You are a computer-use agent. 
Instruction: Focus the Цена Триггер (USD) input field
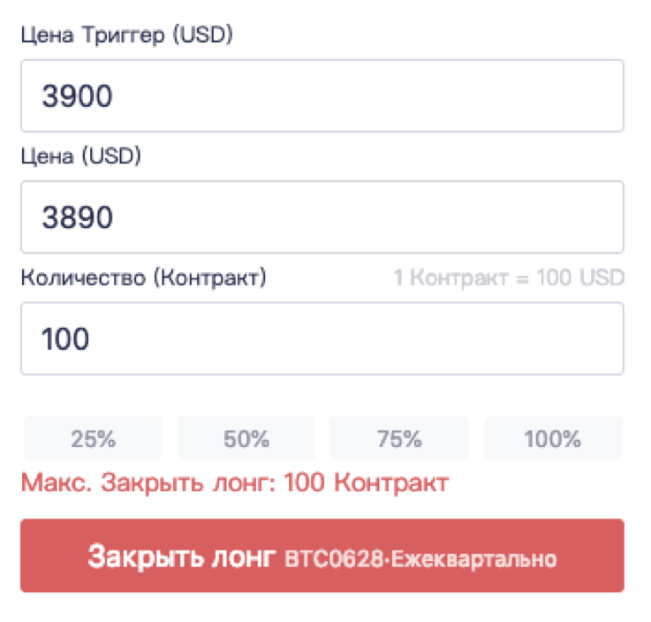pos(322,96)
